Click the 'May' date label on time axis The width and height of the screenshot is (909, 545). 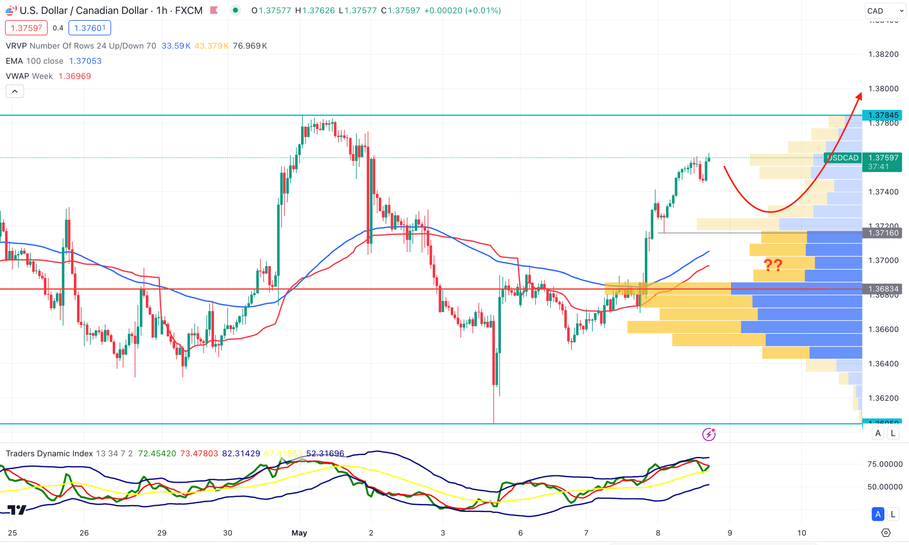[299, 533]
